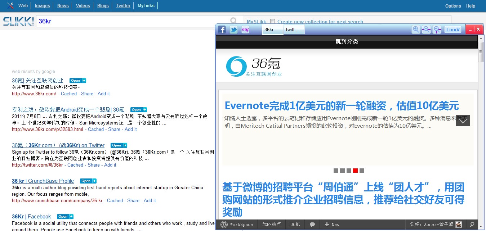Open the purple 'my' MySlikk icon
The width and height of the screenshot is (486, 231).
pos(245,30)
